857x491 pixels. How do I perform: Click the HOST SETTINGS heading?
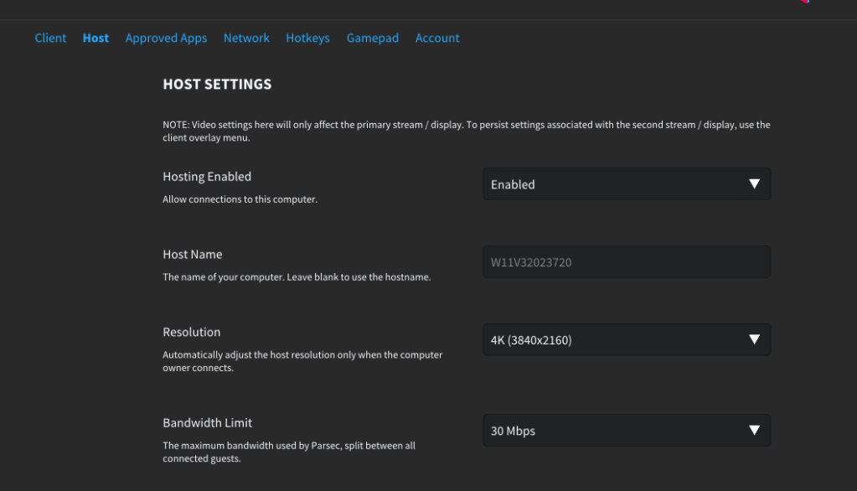pyautogui.click(x=217, y=84)
